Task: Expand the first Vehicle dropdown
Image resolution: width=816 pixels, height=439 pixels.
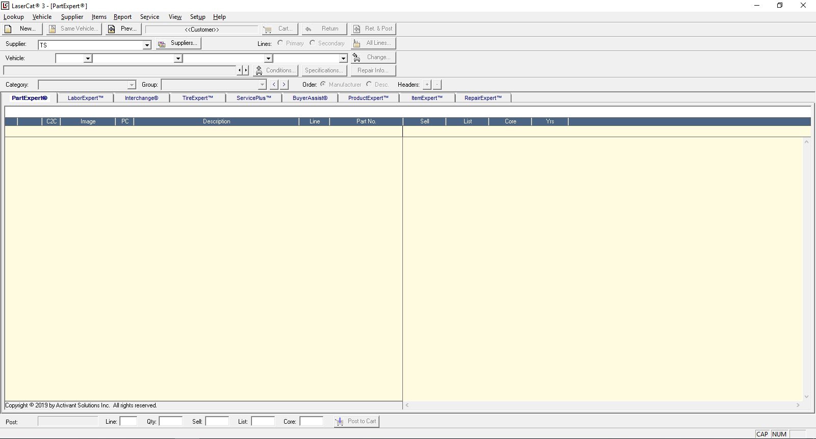Action: pyautogui.click(x=88, y=59)
